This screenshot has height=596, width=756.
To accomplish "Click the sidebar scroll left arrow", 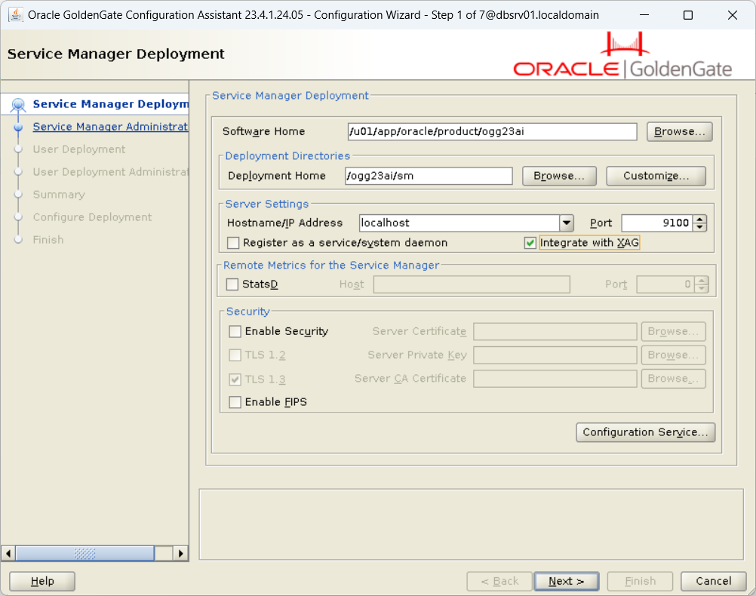I will (8, 554).
